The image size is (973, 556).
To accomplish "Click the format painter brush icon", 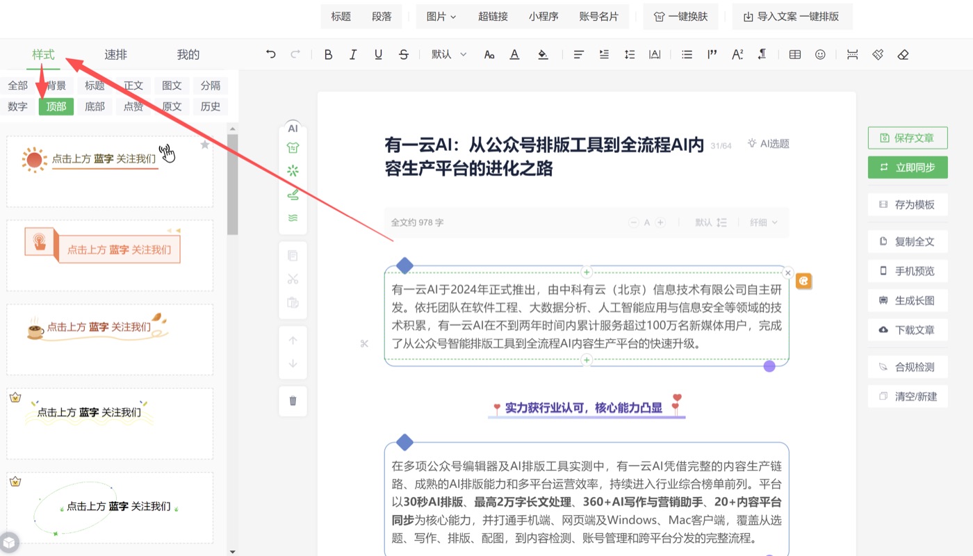I will (x=878, y=54).
